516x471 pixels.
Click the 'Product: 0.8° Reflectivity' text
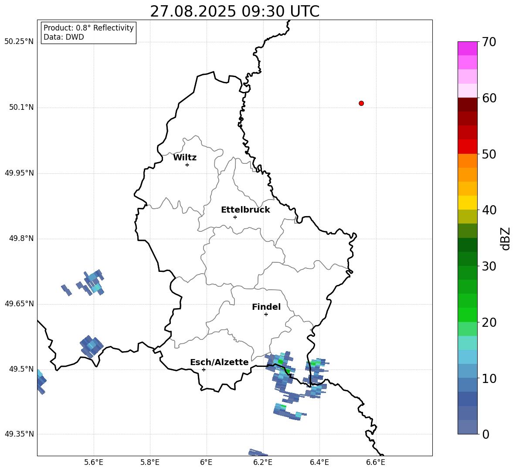click(x=88, y=28)
